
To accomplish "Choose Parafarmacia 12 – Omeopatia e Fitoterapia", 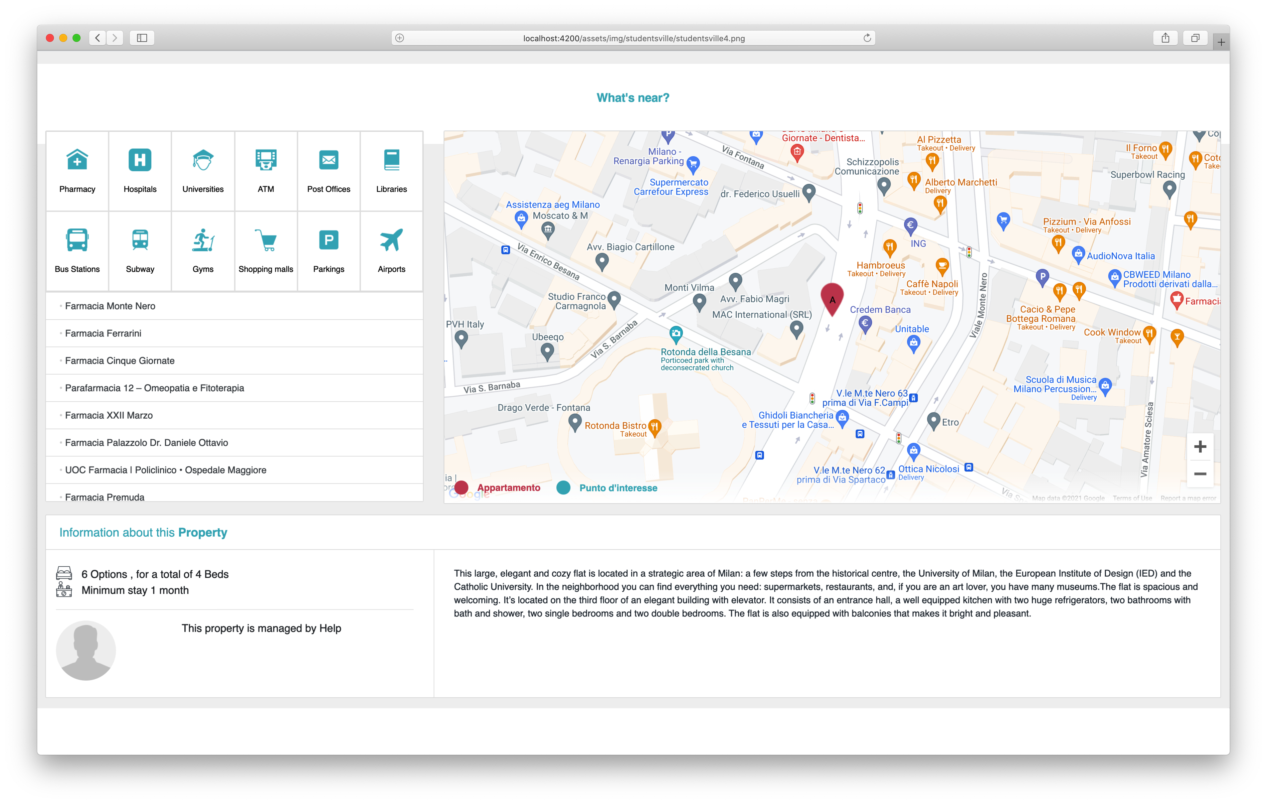I will [235, 388].
